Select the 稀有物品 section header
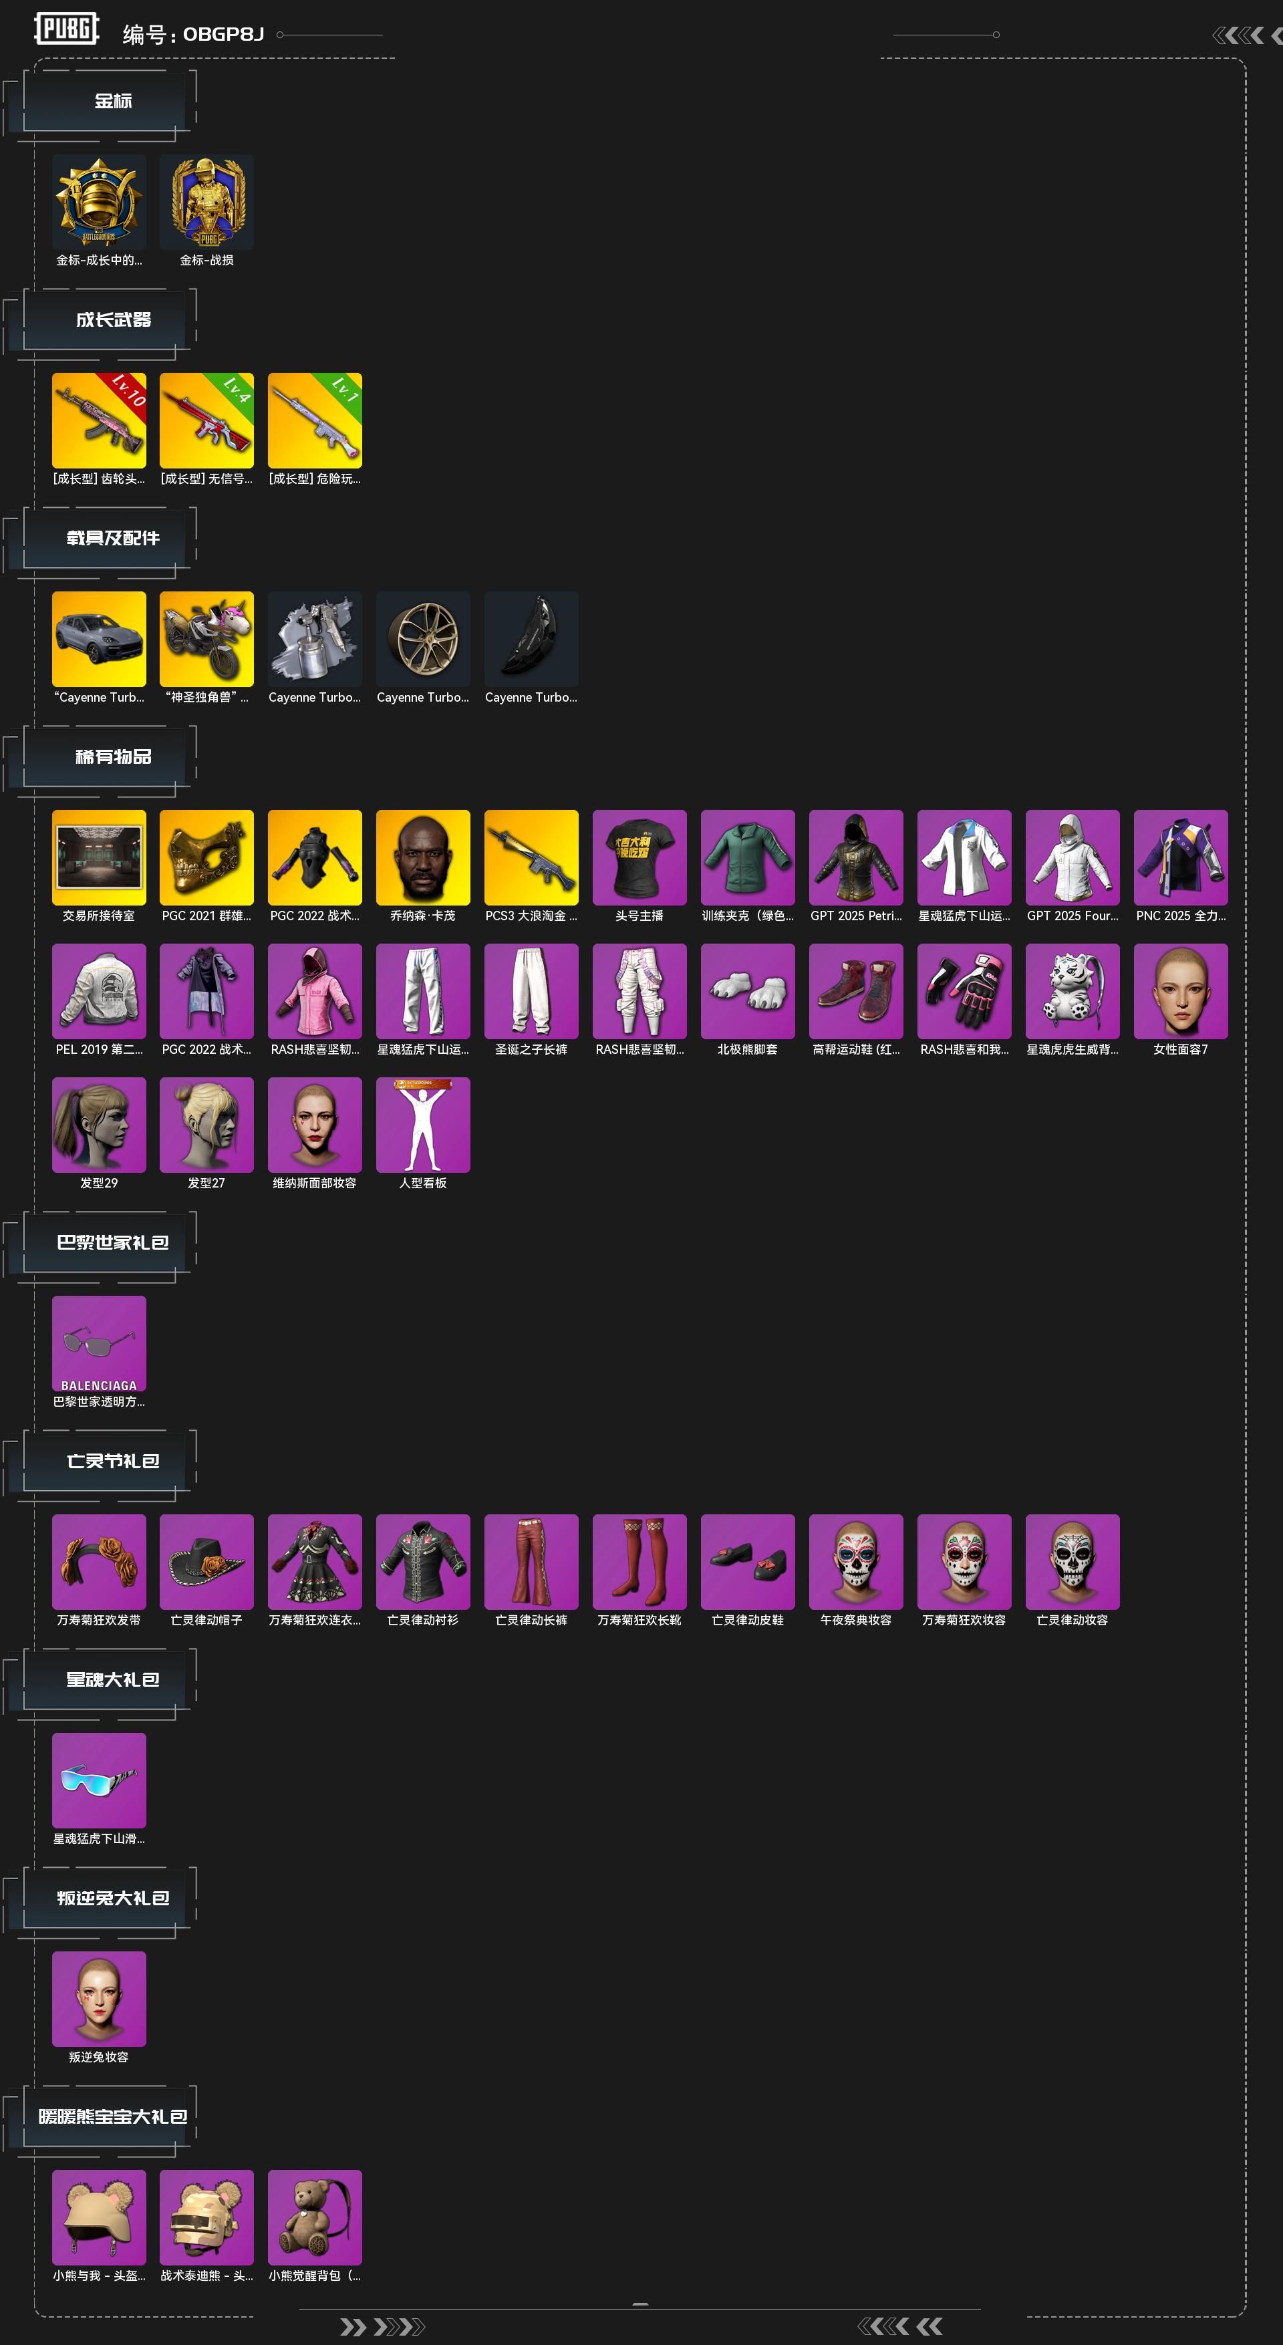Viewport: 1283px width, 2345px height. tap(113, 756)
